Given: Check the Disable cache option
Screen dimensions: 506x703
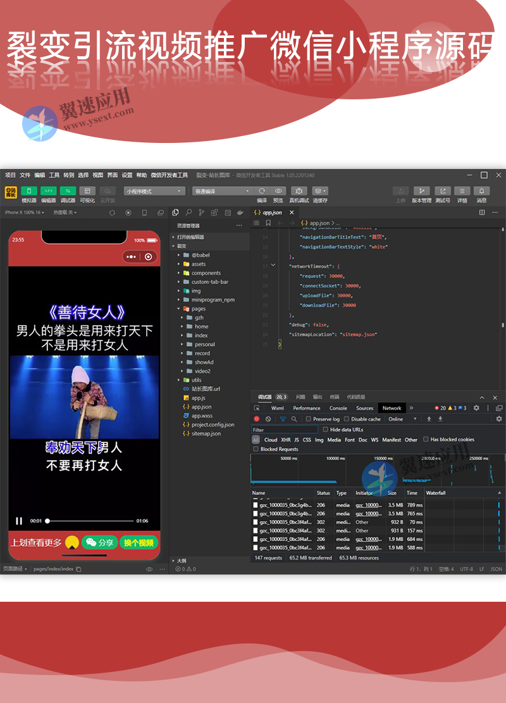Looking at the screenshot, I should point(346,420).
